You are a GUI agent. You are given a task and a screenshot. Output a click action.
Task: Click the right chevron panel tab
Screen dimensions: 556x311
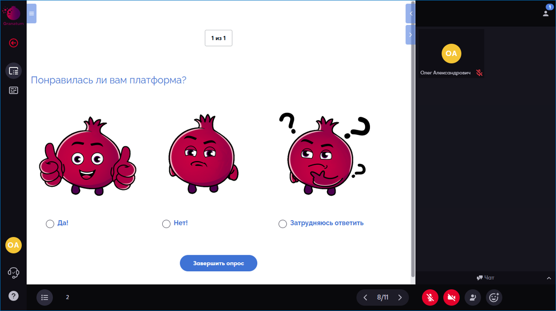[410, 35]
